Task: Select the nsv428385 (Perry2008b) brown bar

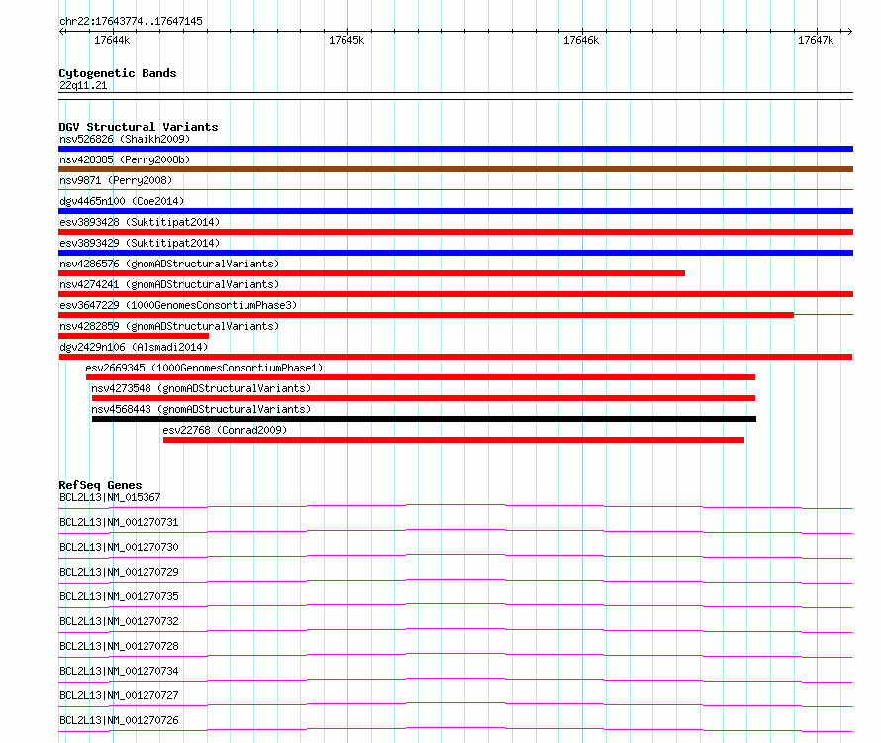Action: 455,169
